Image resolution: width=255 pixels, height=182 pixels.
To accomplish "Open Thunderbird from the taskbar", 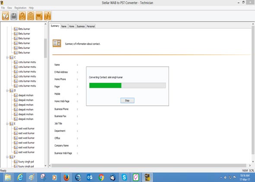I will click(113, 177).
